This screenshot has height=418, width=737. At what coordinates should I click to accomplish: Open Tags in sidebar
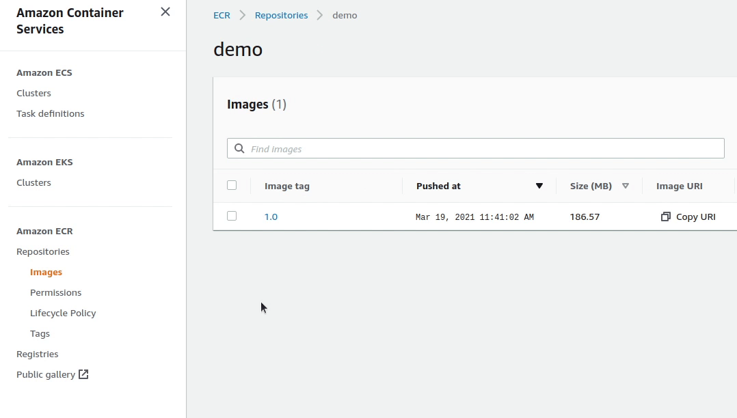click(x=40, y=333)
